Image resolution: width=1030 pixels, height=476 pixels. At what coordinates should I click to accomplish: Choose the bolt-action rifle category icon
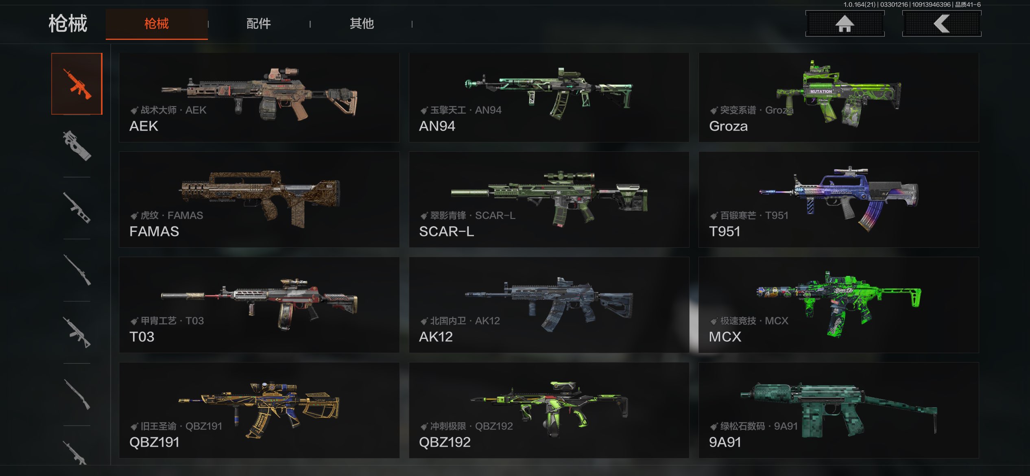tap(77, 270)
